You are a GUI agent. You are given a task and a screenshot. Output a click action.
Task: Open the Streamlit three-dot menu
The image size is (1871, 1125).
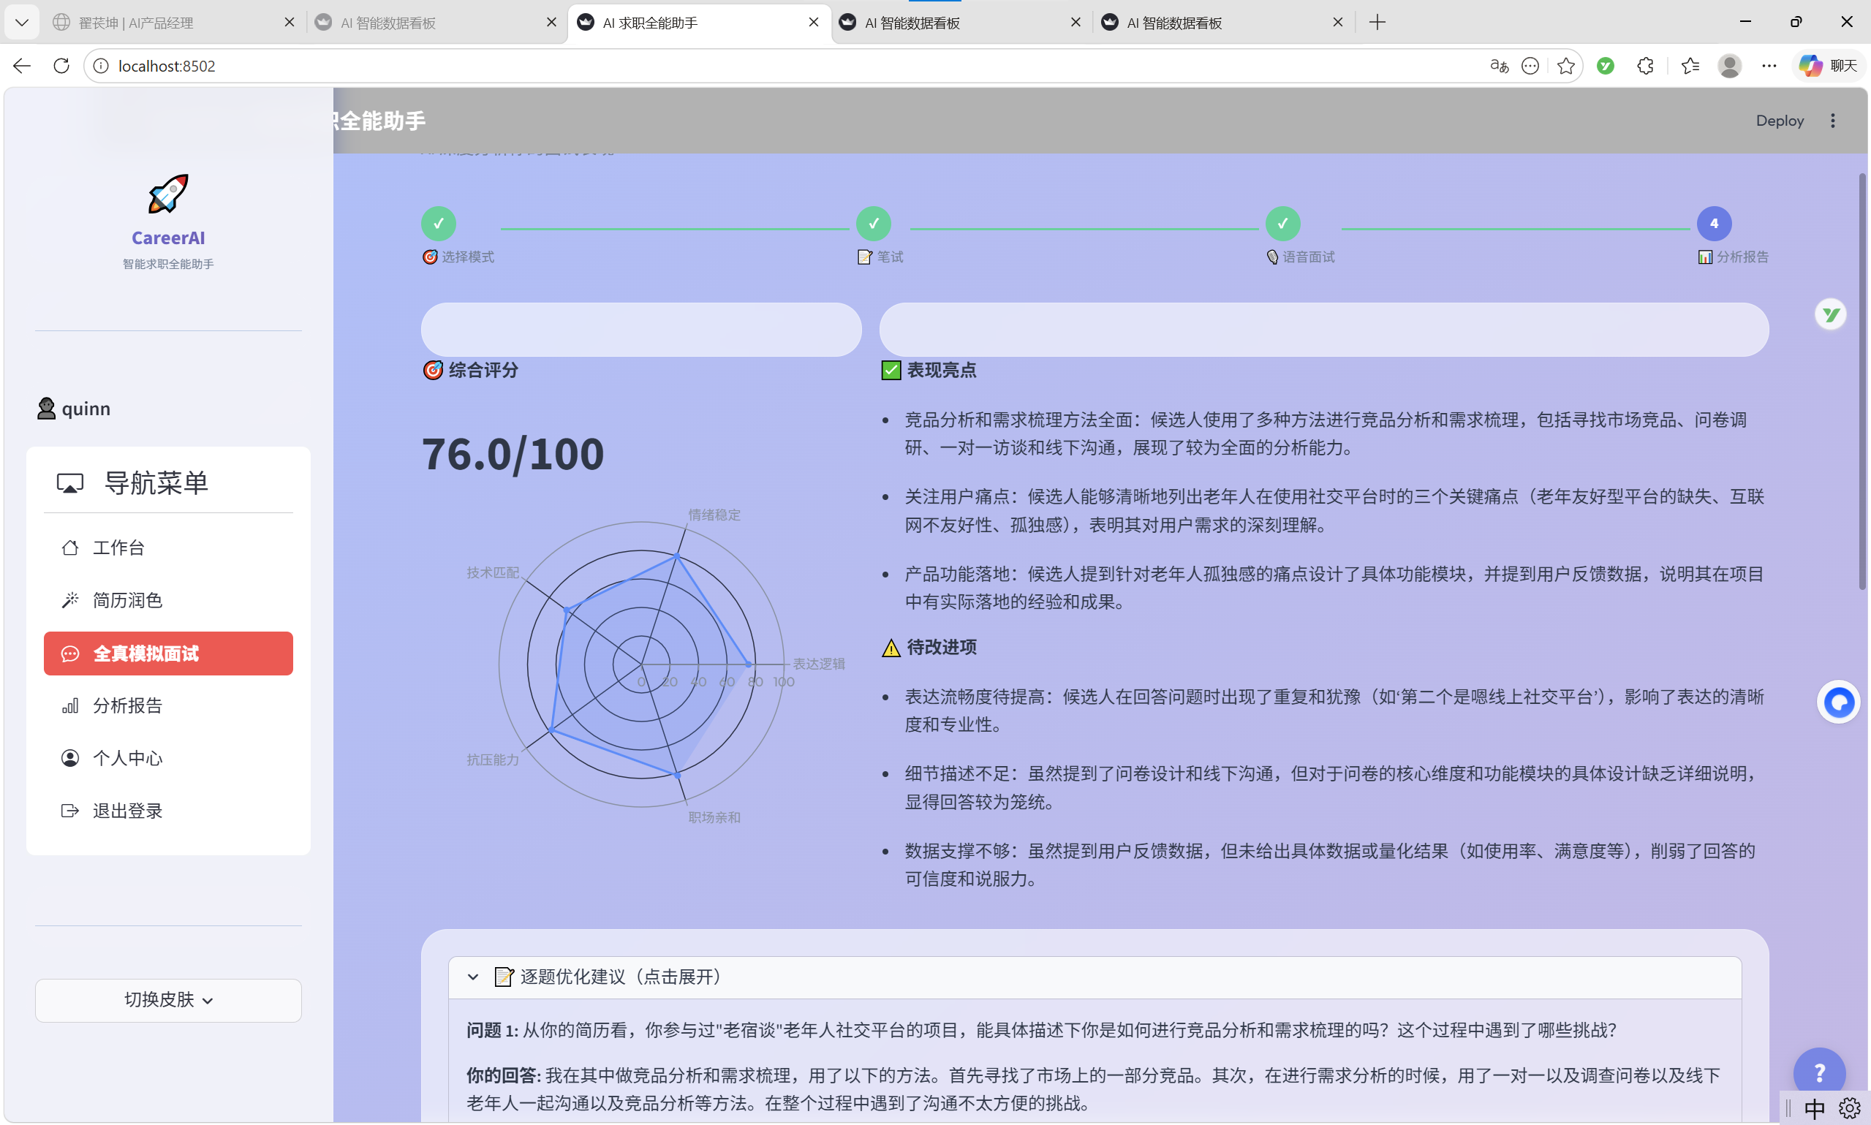pyautogui.click(x=1833, y=120)
